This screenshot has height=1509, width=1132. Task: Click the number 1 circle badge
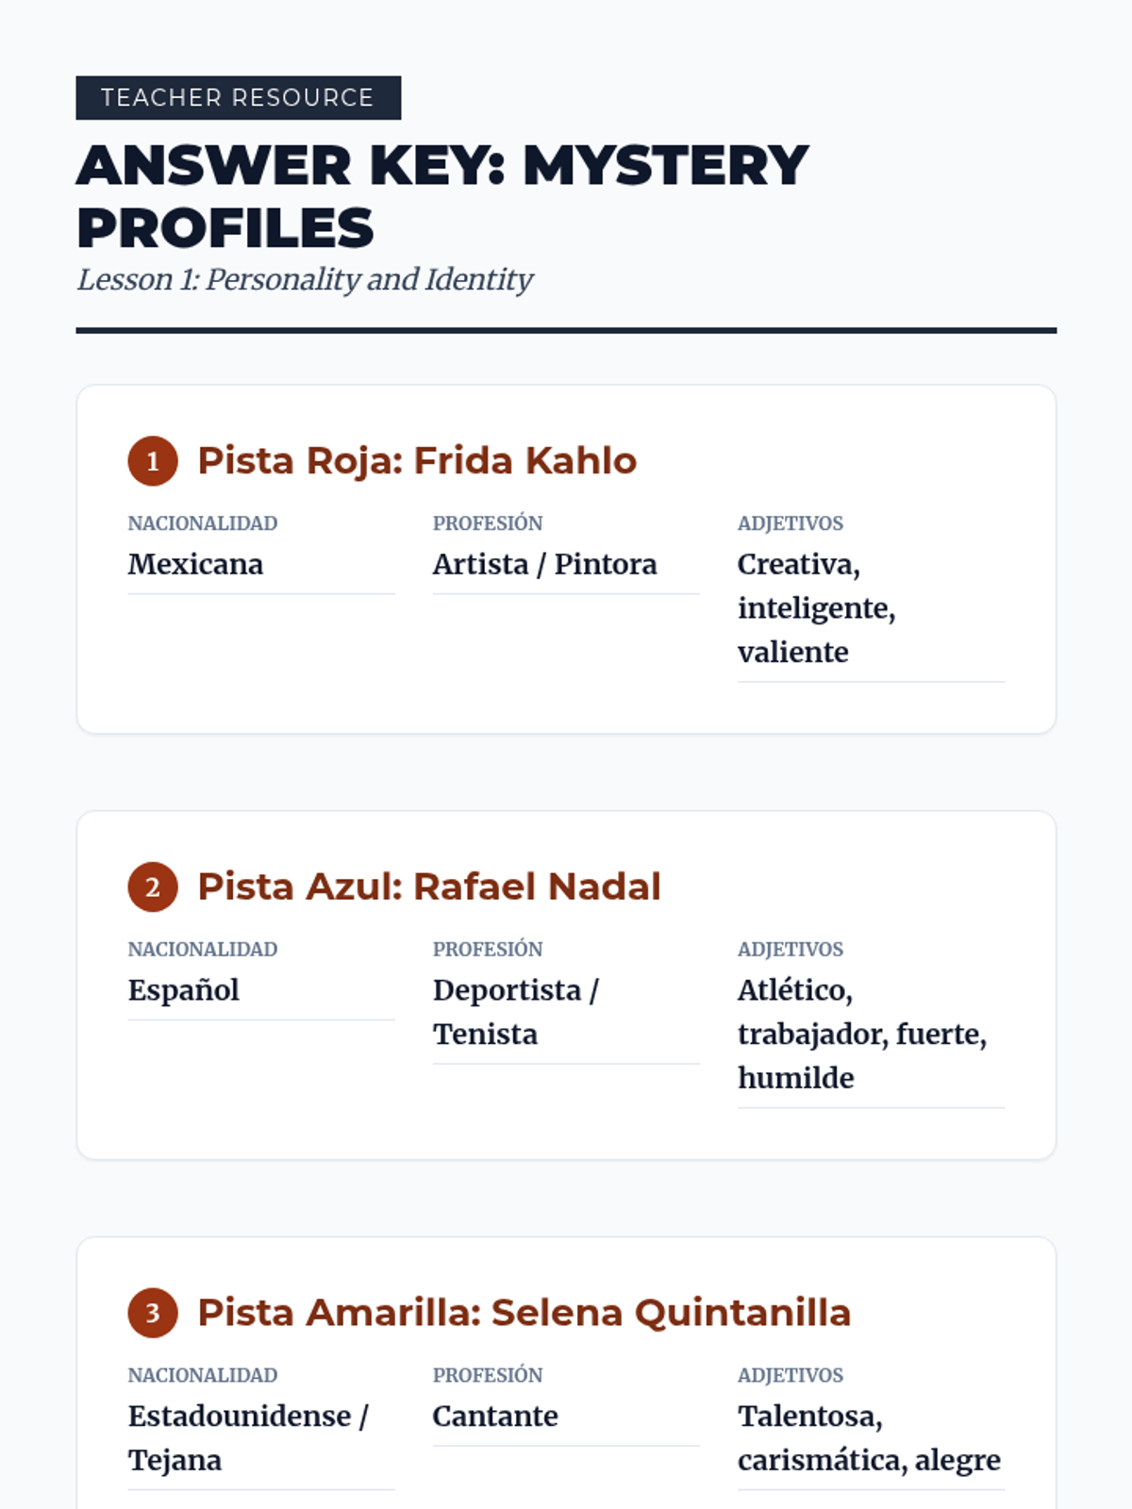(153, 461)
